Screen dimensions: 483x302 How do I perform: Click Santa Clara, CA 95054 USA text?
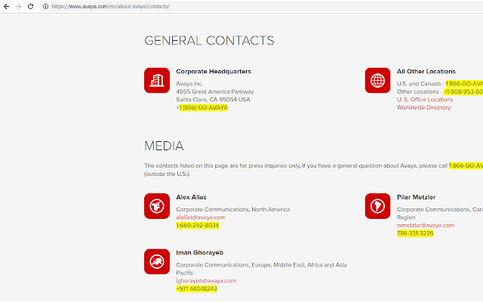pyautogui.click(x=213, y=100)
